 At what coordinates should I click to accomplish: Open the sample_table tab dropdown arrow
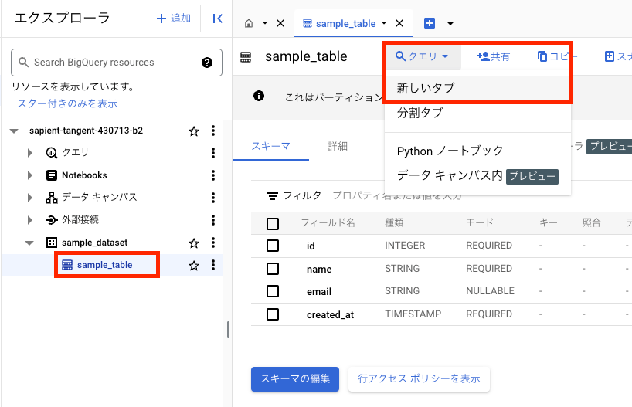pyautogui.click(x=384, y=23)
